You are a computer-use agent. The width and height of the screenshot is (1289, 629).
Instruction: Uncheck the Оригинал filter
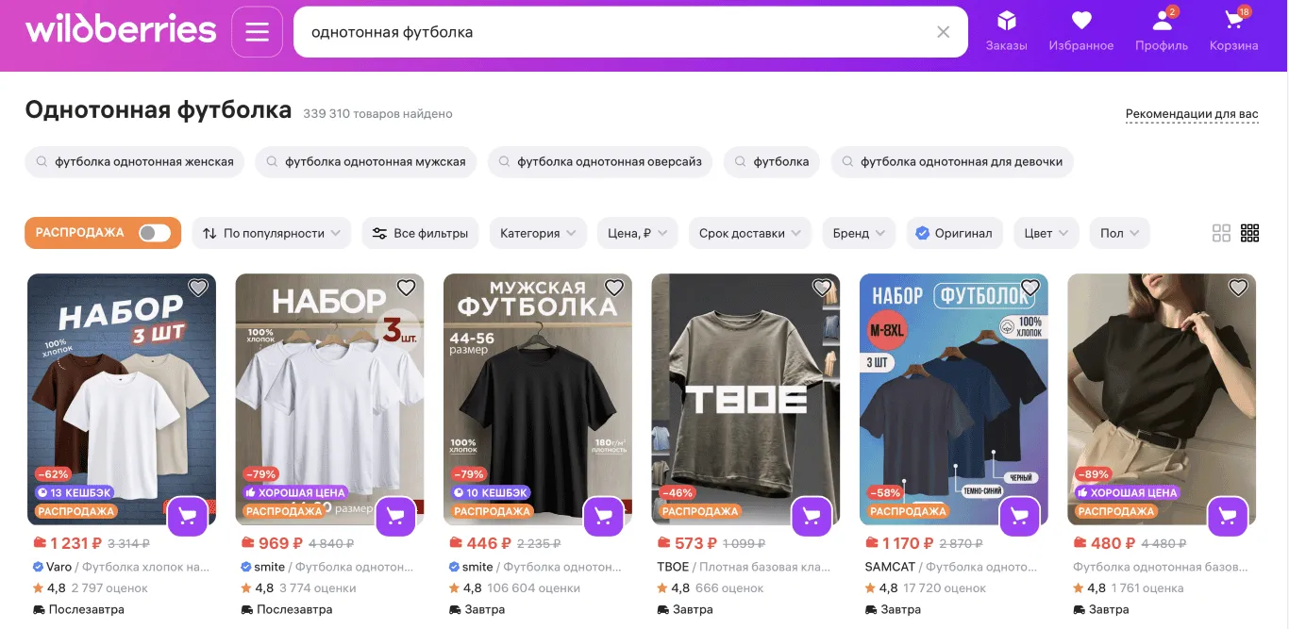click(953, 233)
